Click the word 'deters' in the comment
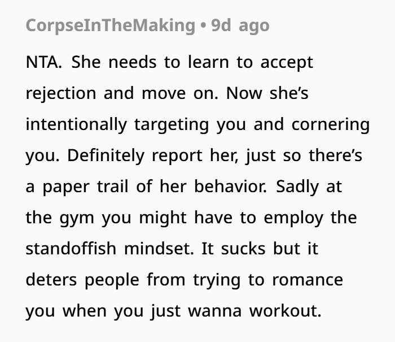The height and width of the screenshot is (342, 395). (51, 280)
